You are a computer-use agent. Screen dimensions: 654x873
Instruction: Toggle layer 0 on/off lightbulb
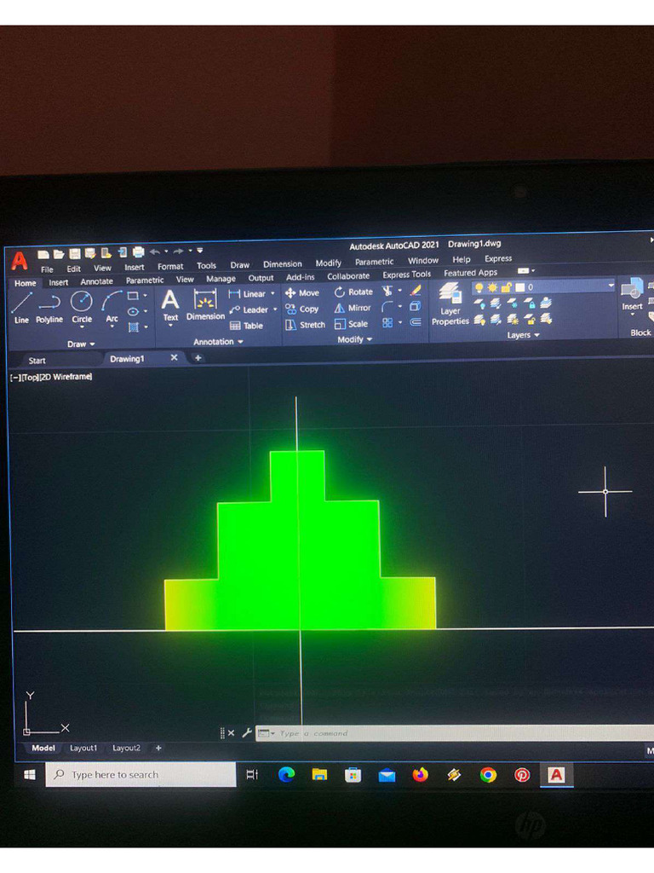click(x=479, y=288)
